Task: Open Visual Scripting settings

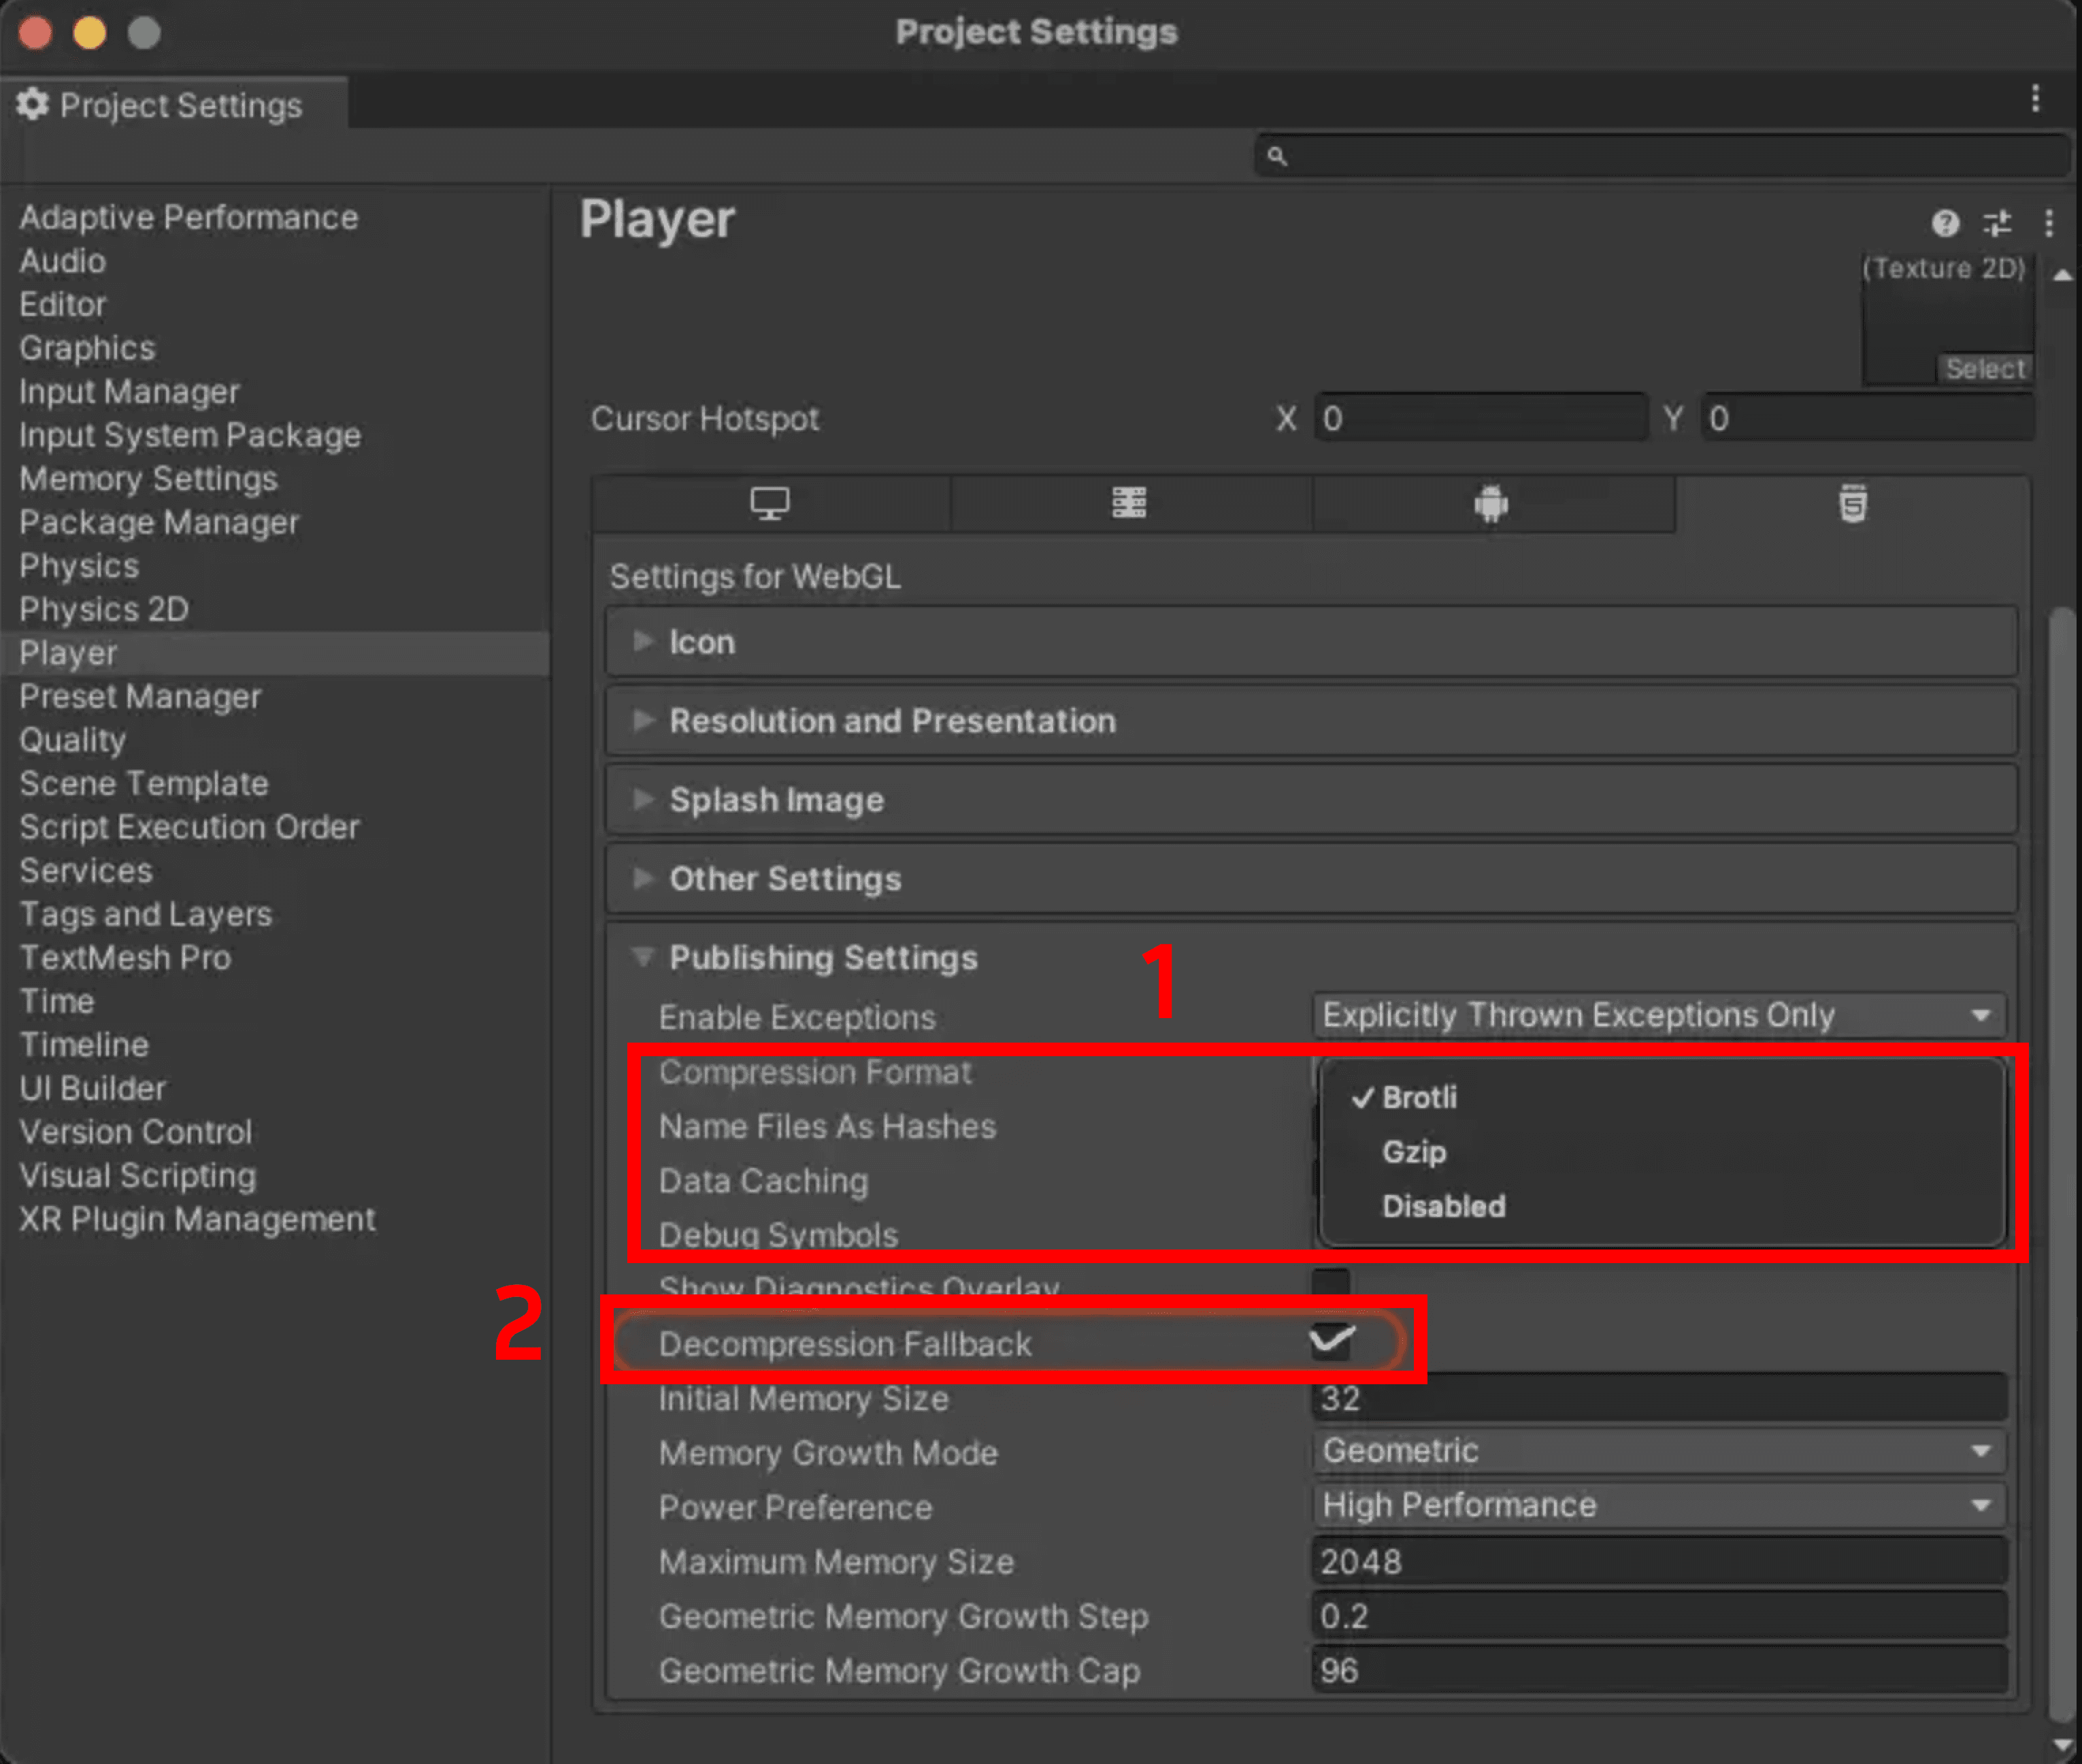Action: (x=138, y=1175)
